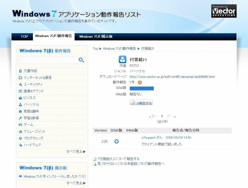Click the report date 2009/03/04 14:40

click(179, 138)
